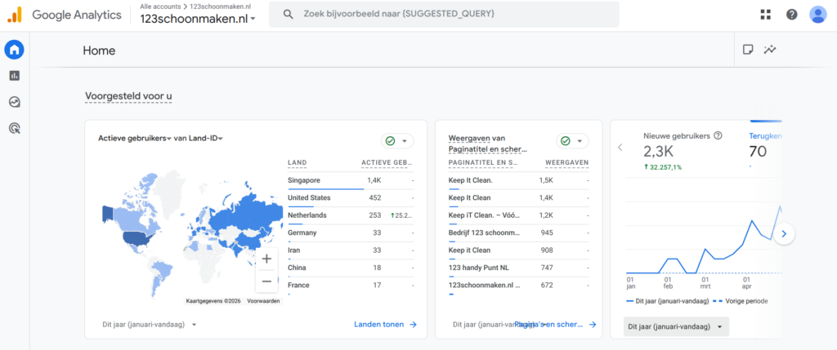Open date range dropdown under the map

[x=150, y=325]
